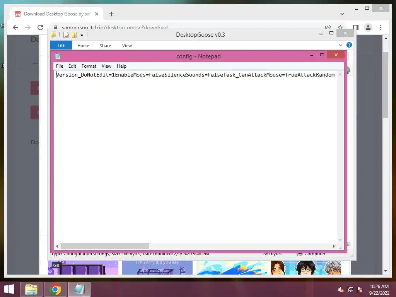The height and width of the screenshot is (297, 396).
Task: Open Customize Quick Access Toolbar dropdown
Action: click(82, 35)
